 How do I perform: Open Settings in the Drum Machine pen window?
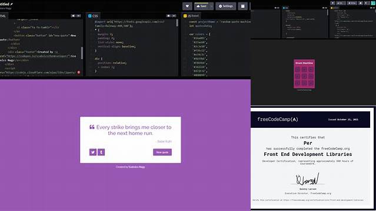tap(352, 3)
